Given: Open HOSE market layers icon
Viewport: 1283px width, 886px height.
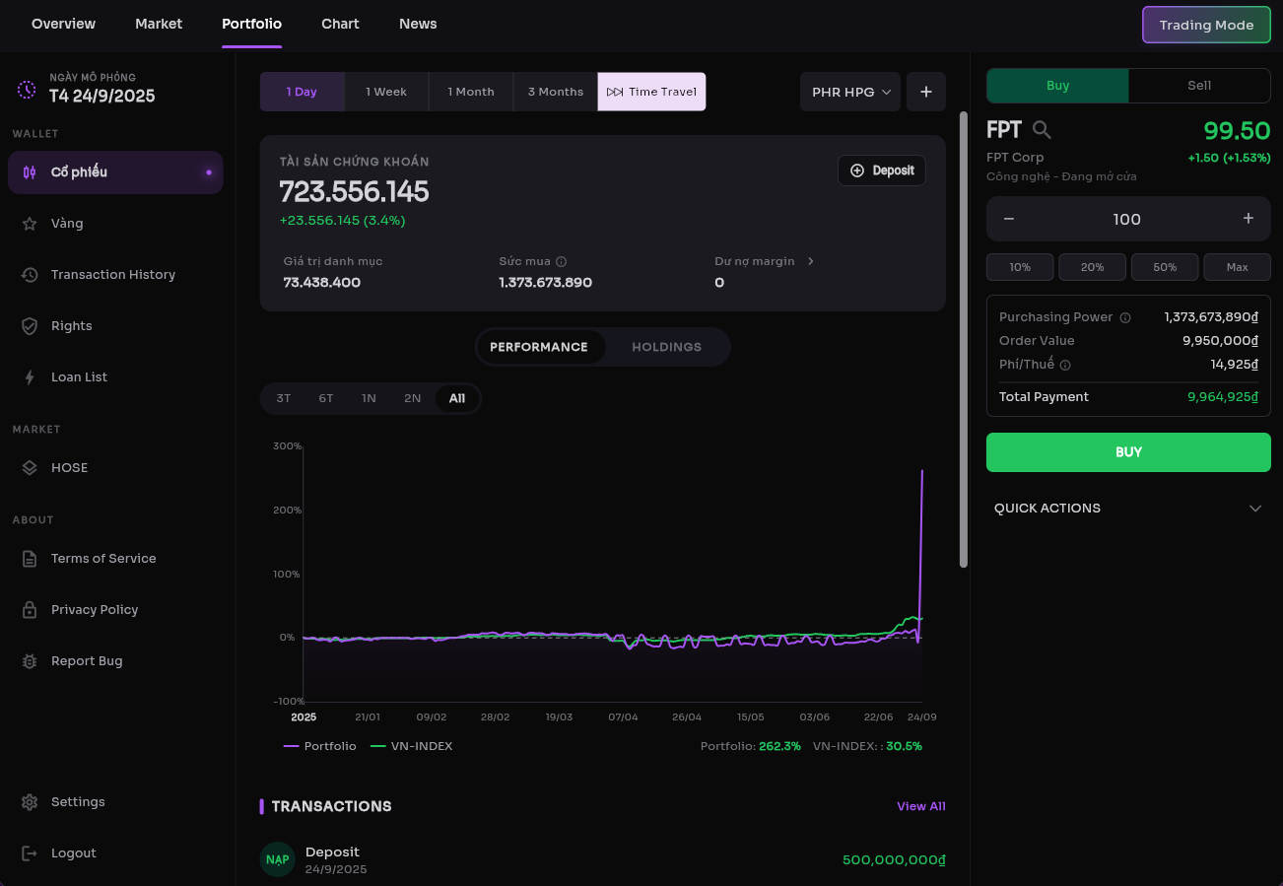Looking at the screenshot, I should coord(30,468).
